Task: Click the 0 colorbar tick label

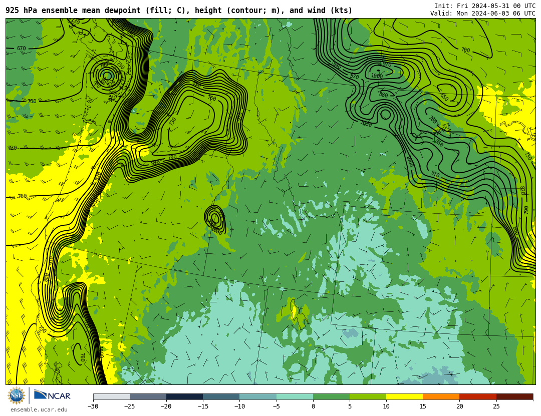Action: (x=313, y=406)
